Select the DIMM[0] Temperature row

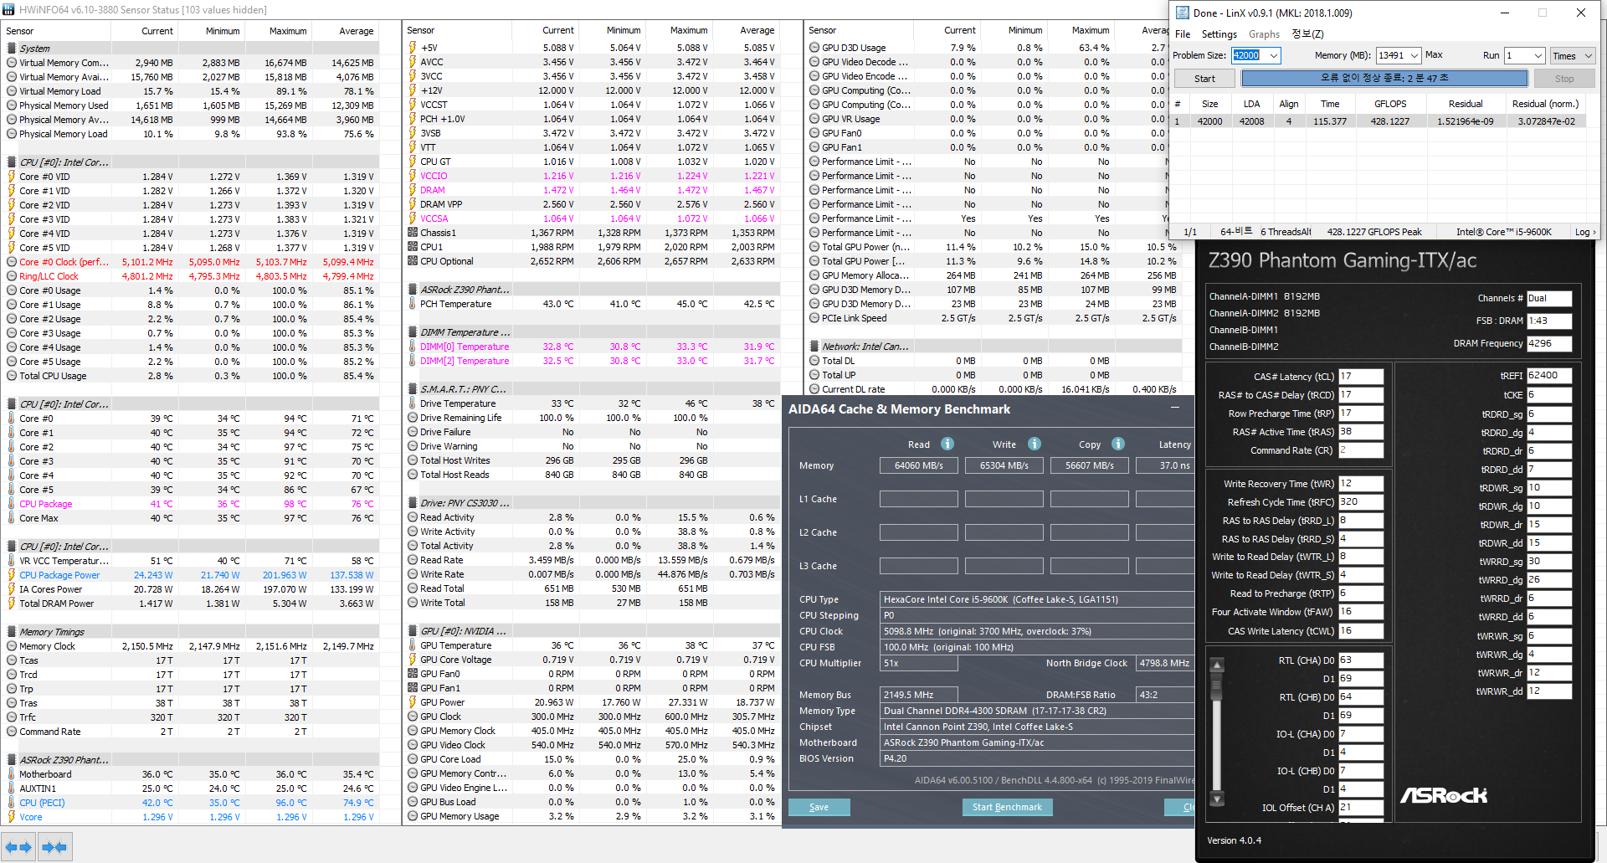[592, 347]
